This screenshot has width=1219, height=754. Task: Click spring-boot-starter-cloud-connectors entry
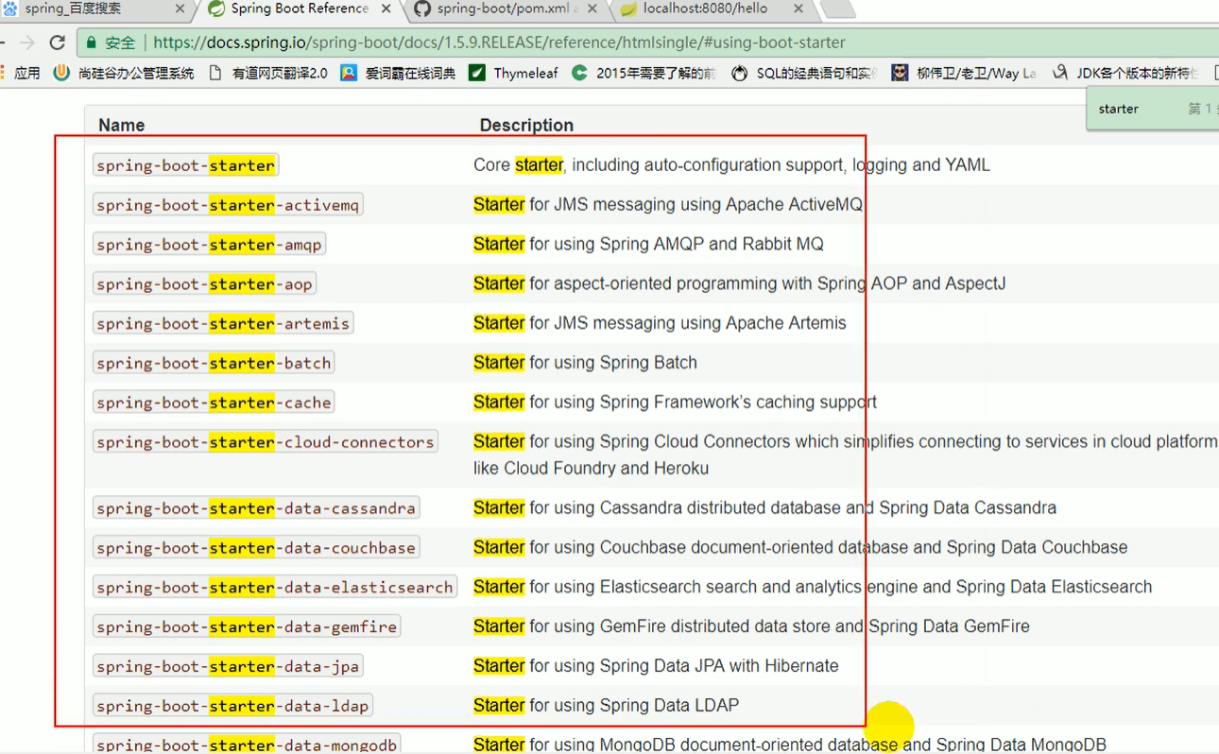tap(266, 442)
